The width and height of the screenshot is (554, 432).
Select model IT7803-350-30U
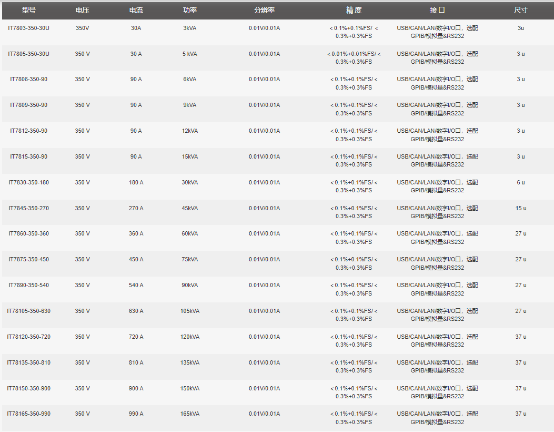(x=28, y=28)
